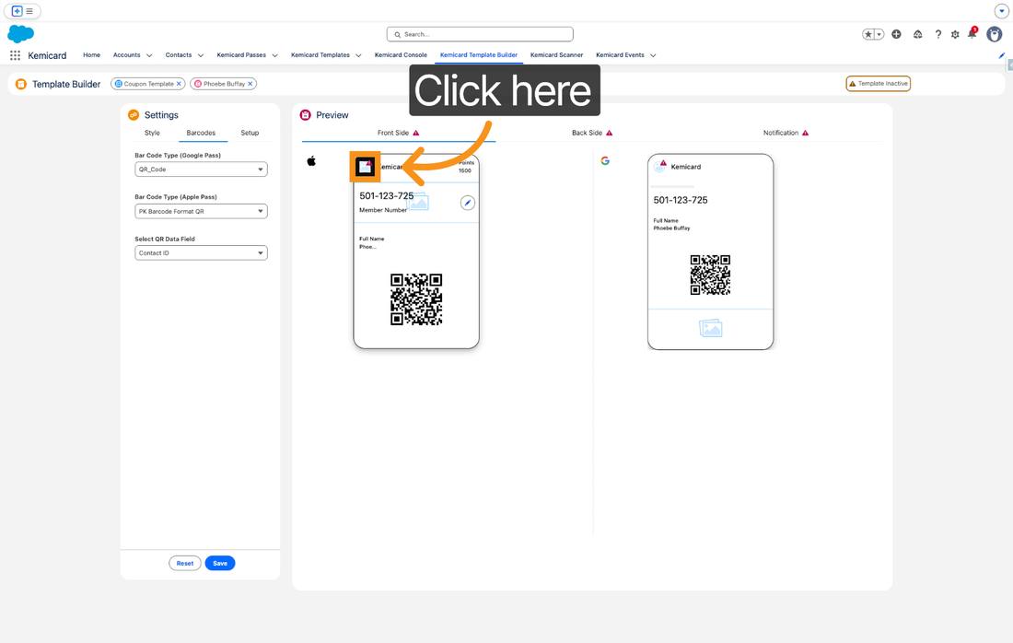Remove the Phoebe Buffay pill
This screenshot has width=1013, height=643.
point(250,84)
